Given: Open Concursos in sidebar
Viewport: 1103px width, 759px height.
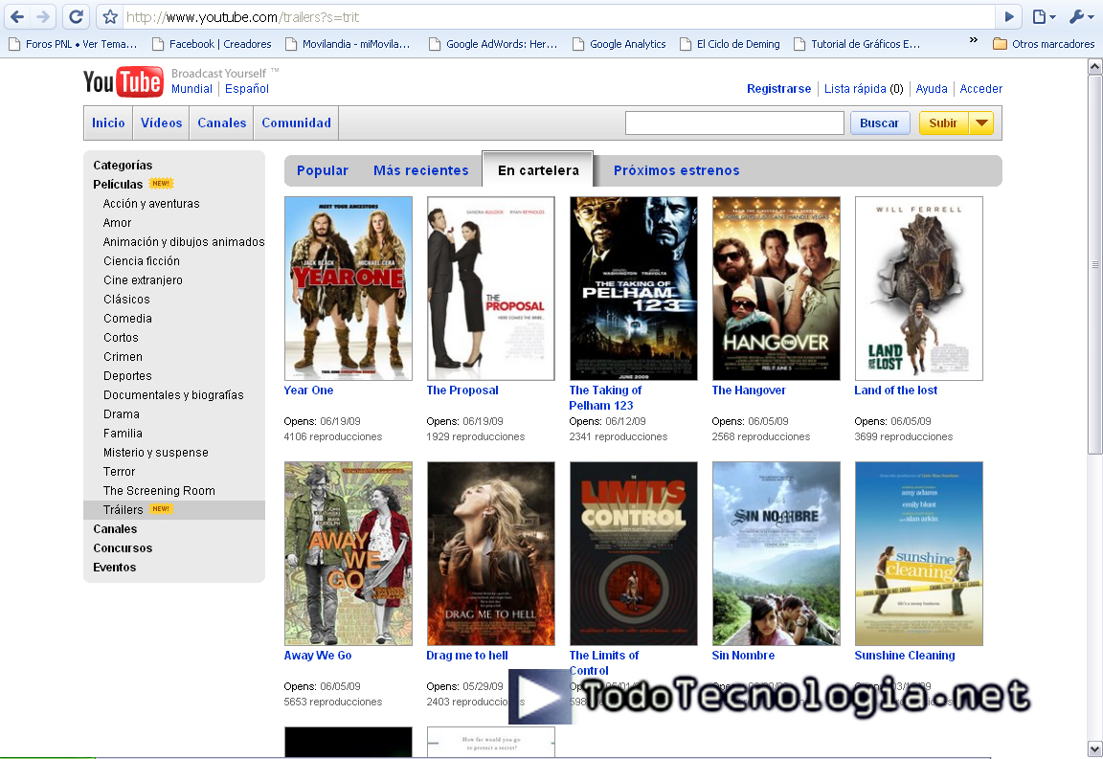Looking at the screenshot, I should click(123, 548).
